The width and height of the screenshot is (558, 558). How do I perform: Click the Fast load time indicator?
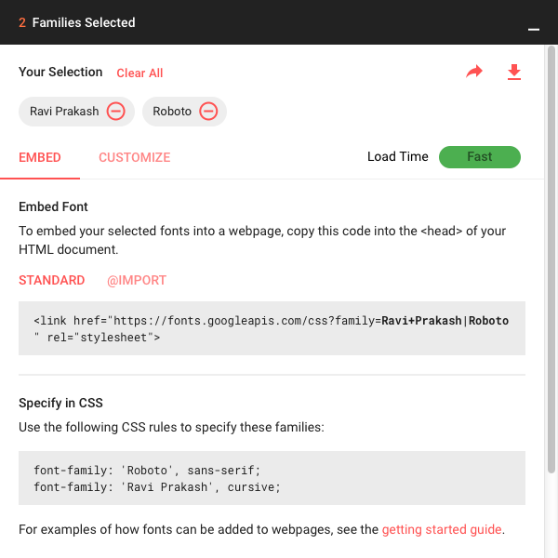[x=480, y=157]
